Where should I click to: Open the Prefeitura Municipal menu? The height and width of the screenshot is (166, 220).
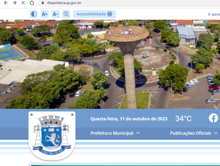pyautogui.click(x=112, y=133)
